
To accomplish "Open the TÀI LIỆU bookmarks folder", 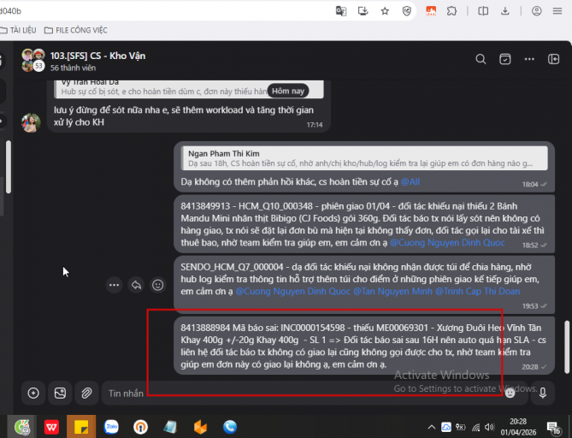I will point(18,30).
